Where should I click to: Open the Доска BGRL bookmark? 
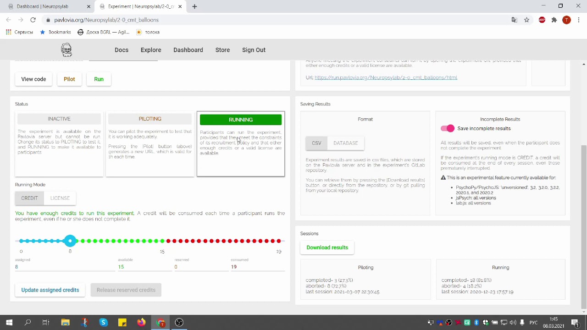[104, 32]
